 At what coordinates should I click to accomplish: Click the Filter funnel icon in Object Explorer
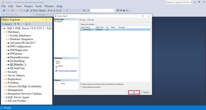coord(24,24)
